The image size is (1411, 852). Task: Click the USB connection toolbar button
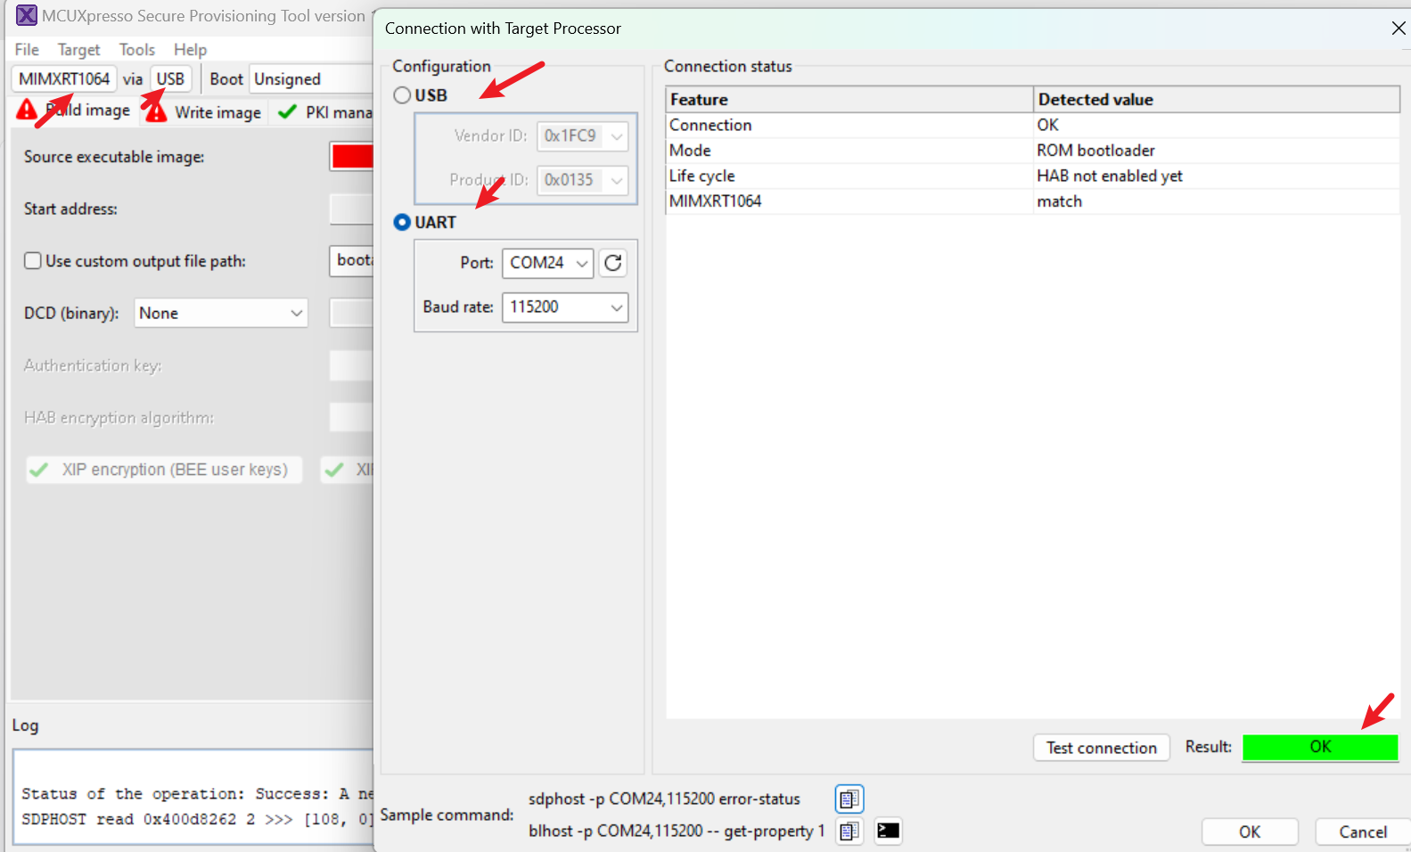(x=170, y=78)
